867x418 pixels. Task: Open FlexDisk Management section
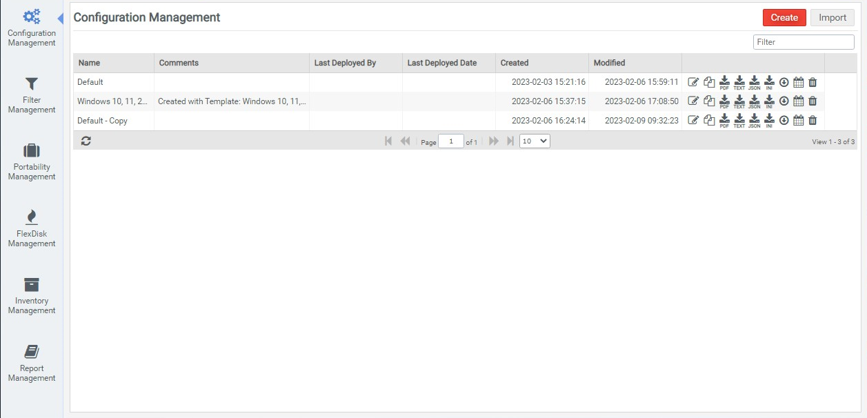pyautogui.click(x=32, y=229)
